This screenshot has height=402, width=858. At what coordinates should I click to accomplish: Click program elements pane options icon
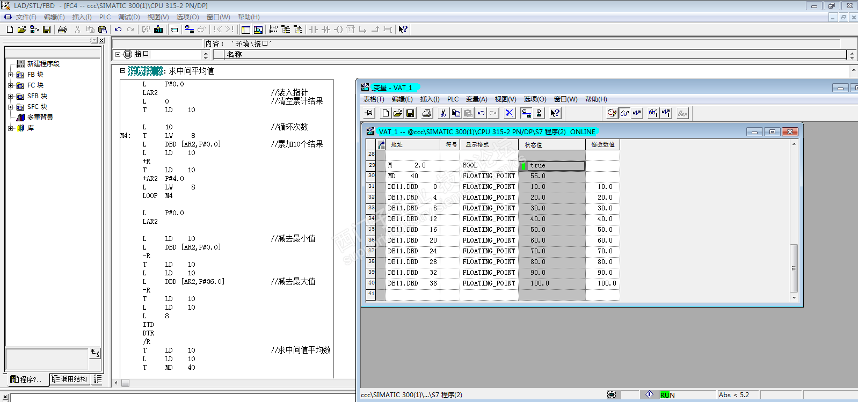(95, 353)
